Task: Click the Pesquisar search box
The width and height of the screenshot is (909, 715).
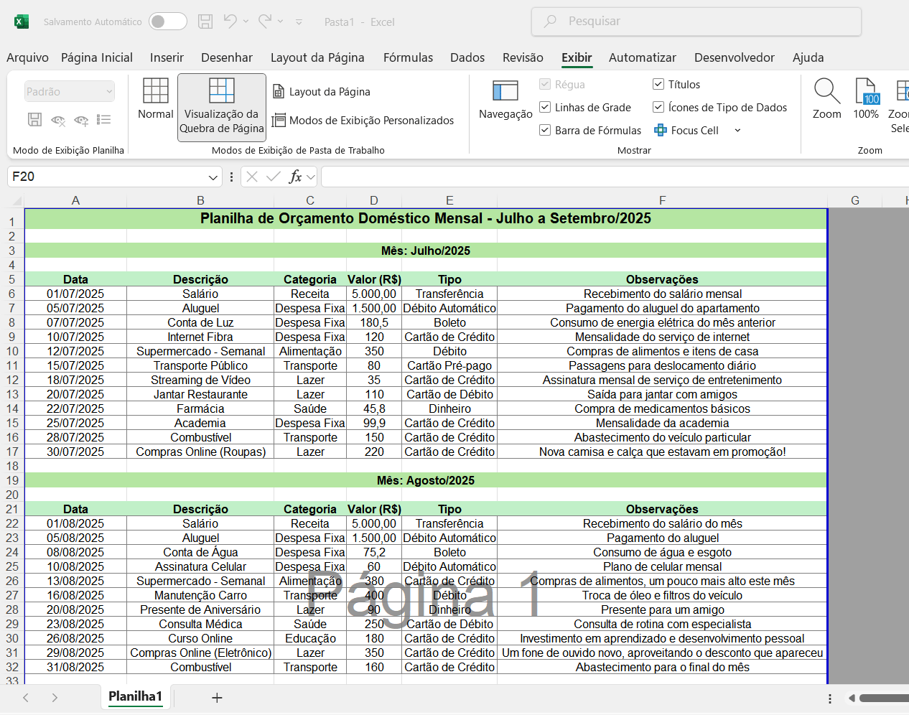Action: coord(696,22)
